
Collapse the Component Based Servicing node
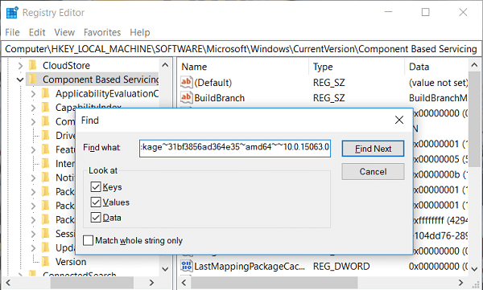point(20,80)
